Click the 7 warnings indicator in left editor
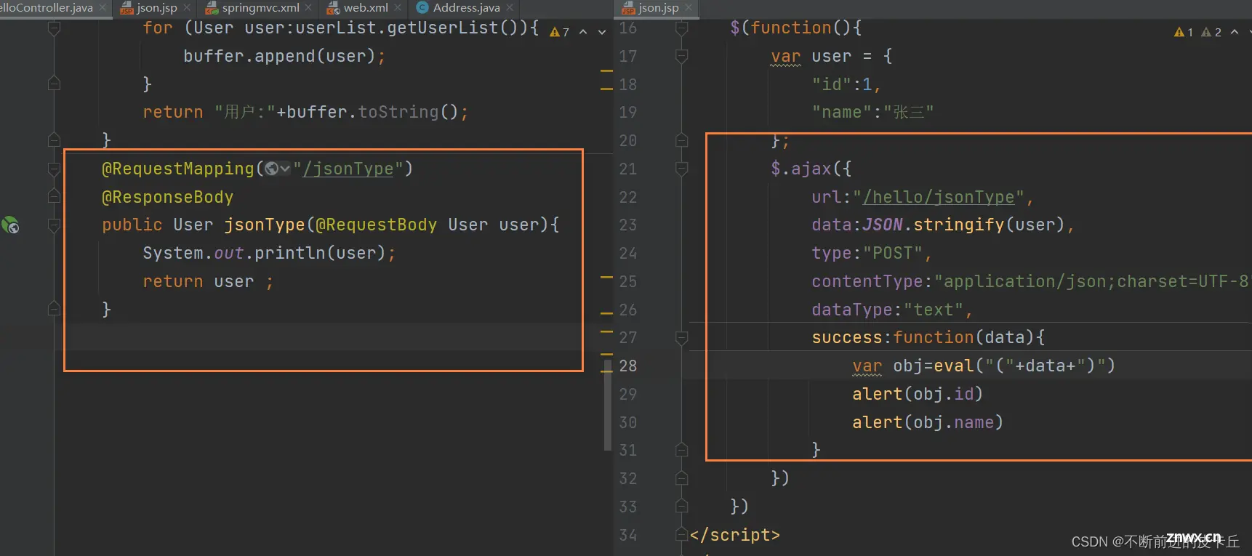 coord(560,32)
